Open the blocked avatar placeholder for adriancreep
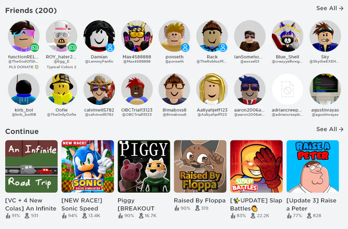The image size is (348, 229). pyautogui.click(x=287, y=89)
